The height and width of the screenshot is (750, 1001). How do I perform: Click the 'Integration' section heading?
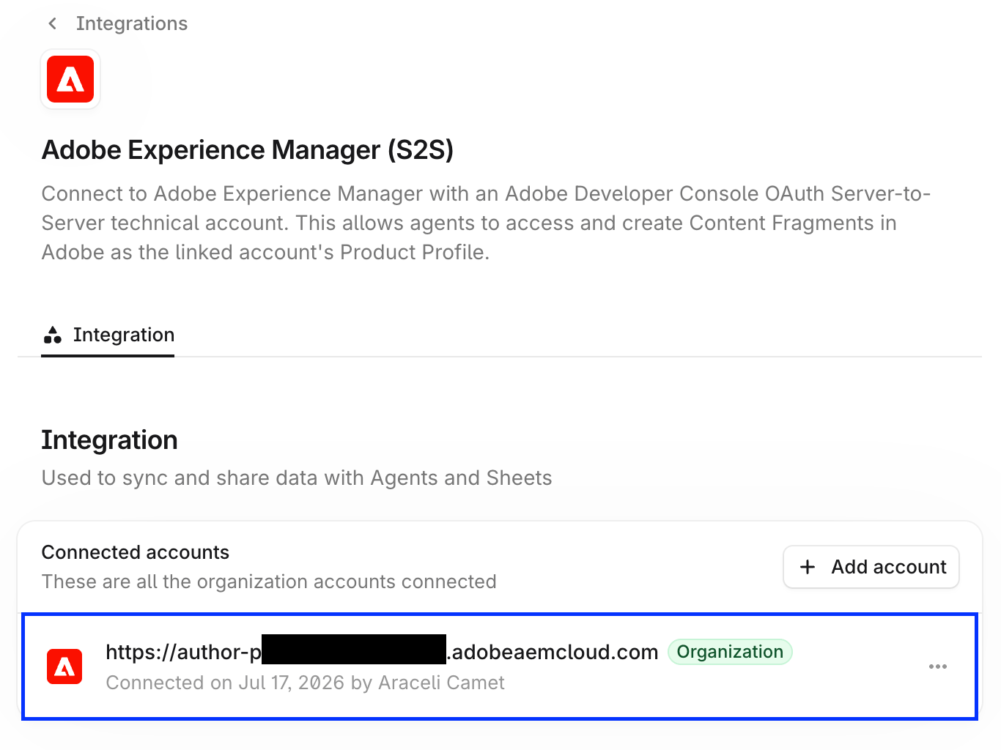(x=109, y=440)
